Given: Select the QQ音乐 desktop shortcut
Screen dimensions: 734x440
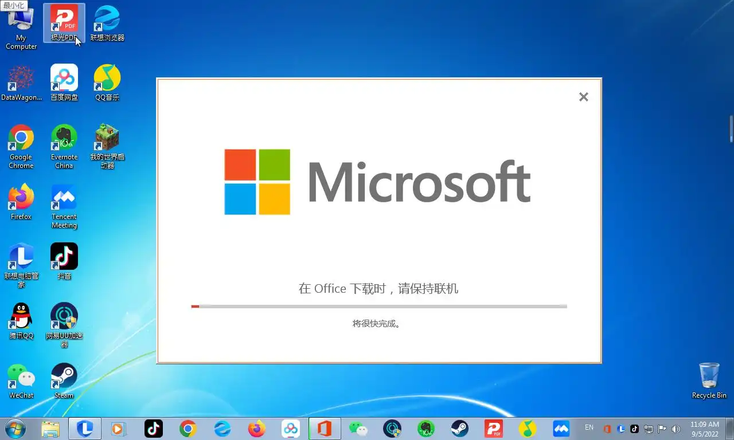Looking at the screenshot, I should pyautogui.click(x=107, y=84).
